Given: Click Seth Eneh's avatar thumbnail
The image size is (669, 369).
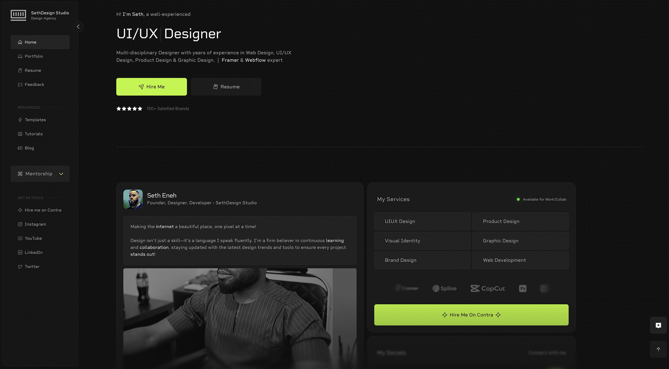Looking at the screenshot, I should click(x=133, y=199).
